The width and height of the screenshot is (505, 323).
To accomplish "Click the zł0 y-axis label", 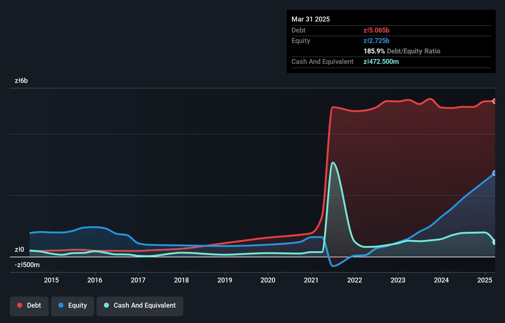I will 19,250.
